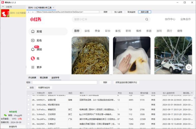Click sort arrow on the last table column header

192,93
